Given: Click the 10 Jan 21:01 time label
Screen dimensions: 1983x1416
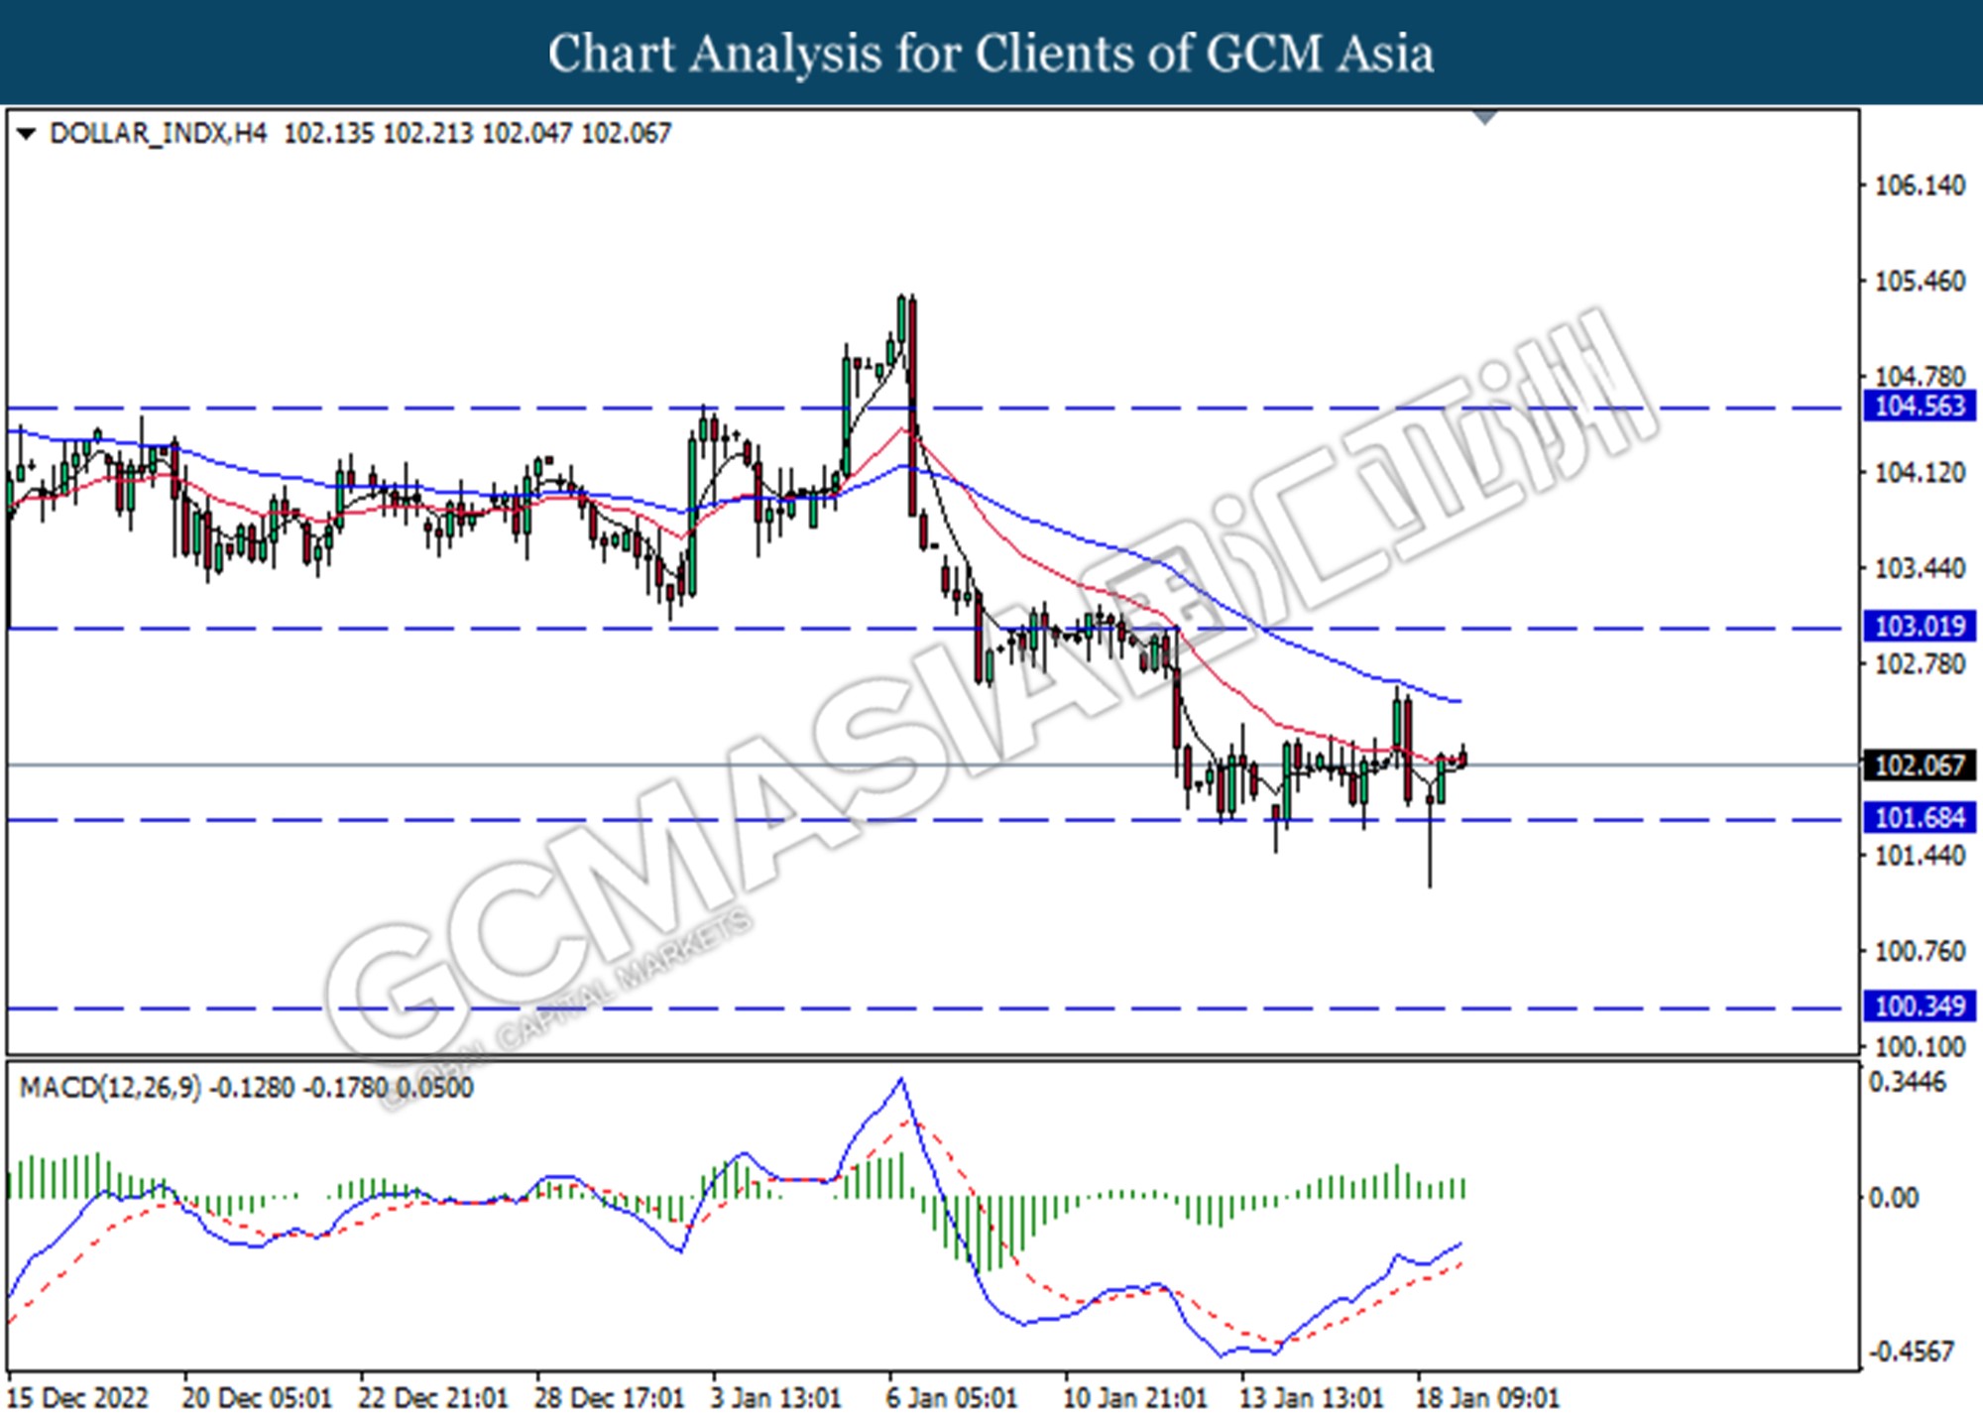Looking at the screenshot, I should click(1135, 1397).
